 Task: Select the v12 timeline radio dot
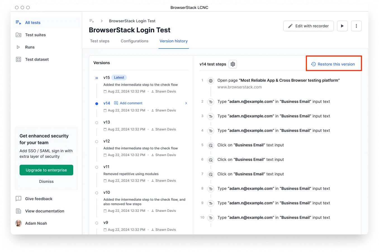click(97, 142)
